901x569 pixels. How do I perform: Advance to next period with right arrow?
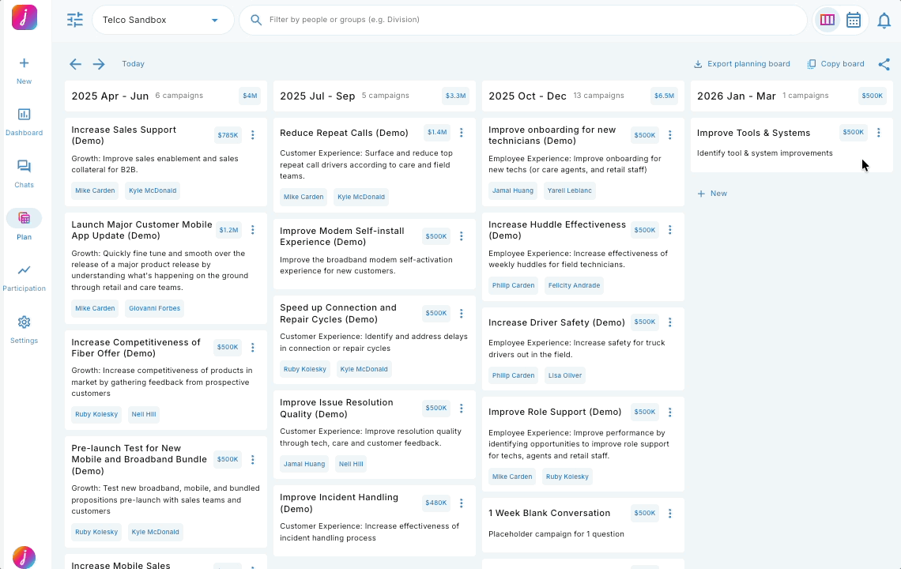tap(99, 64)
